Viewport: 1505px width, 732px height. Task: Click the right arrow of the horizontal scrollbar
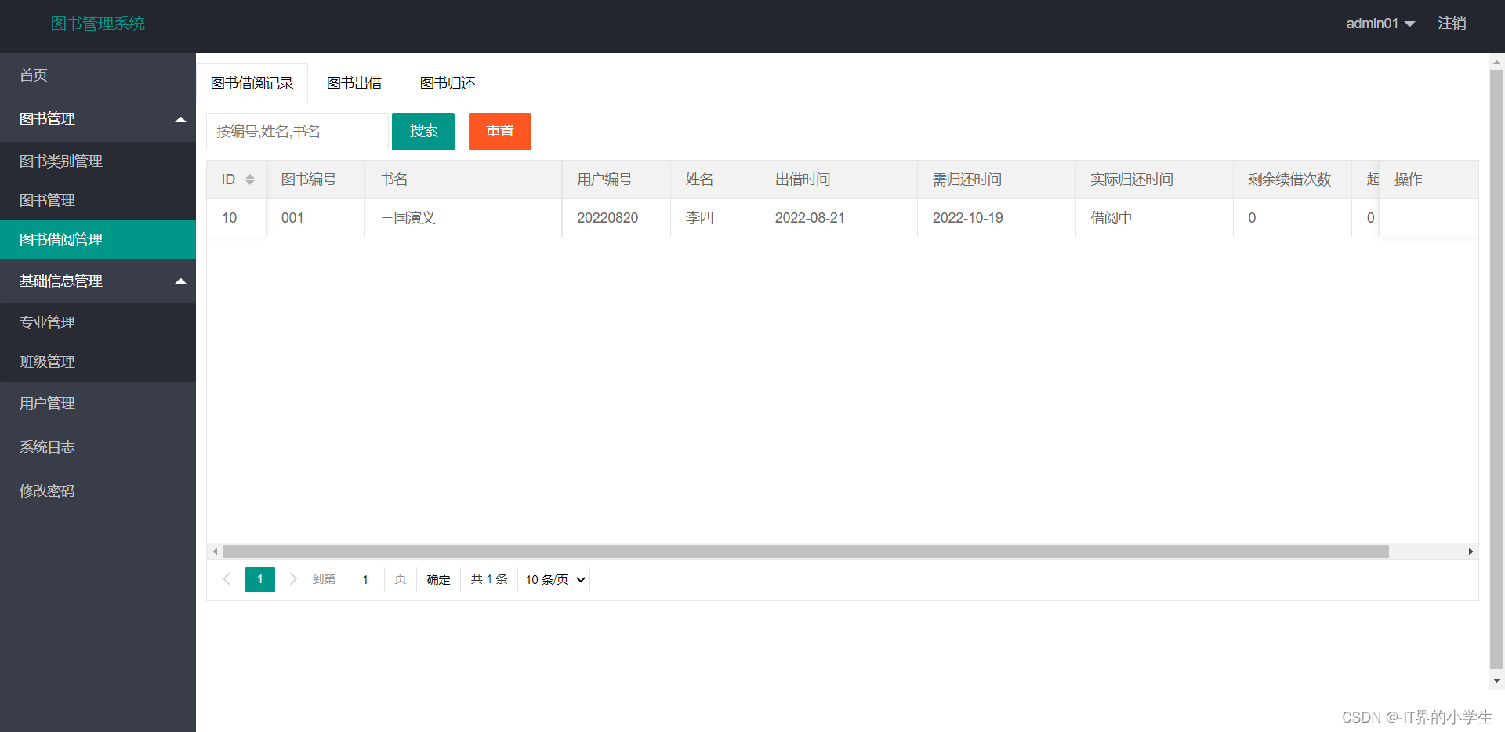pyautogui.click(x=1471, y=551)
